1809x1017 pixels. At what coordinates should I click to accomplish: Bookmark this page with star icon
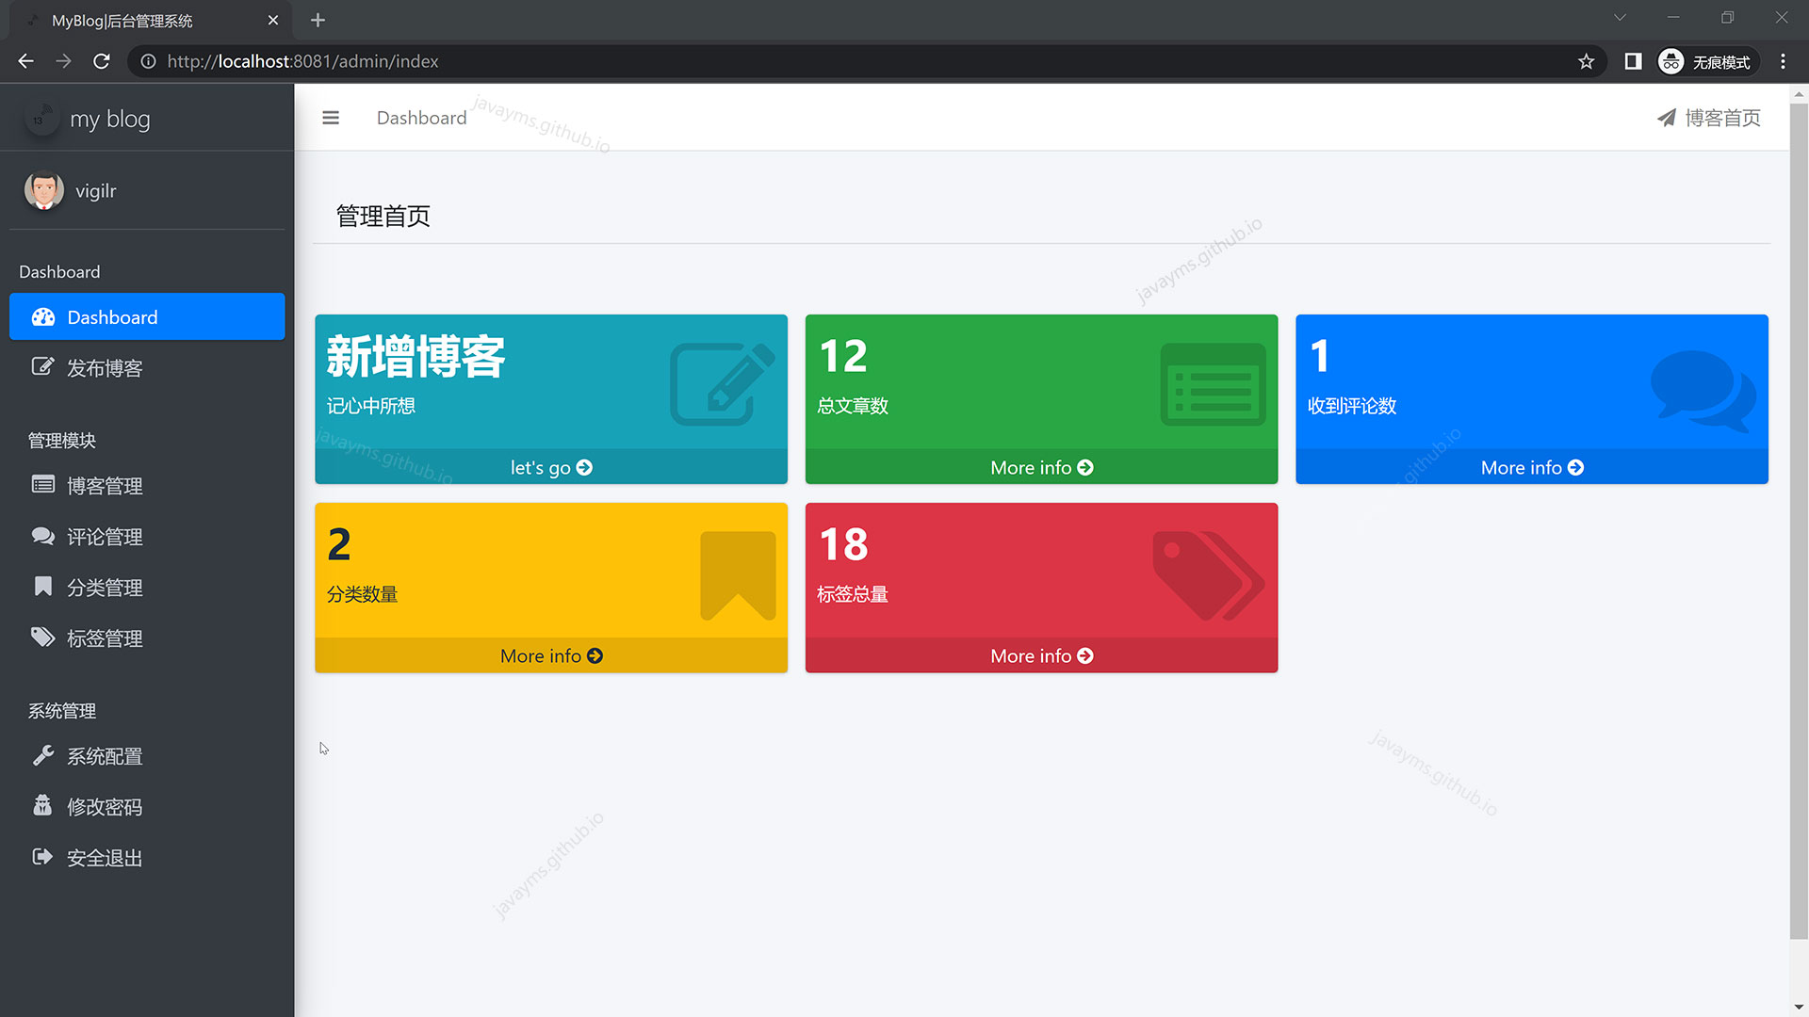(1586, 61)
